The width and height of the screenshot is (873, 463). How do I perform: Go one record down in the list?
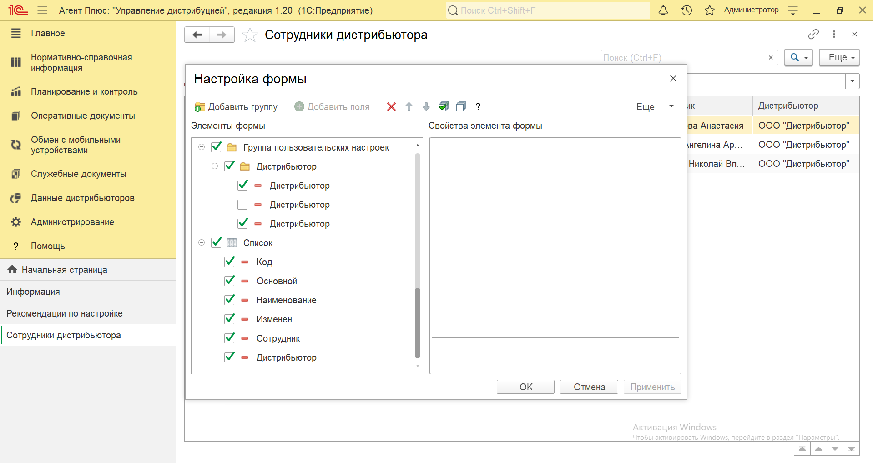[835, 448]
